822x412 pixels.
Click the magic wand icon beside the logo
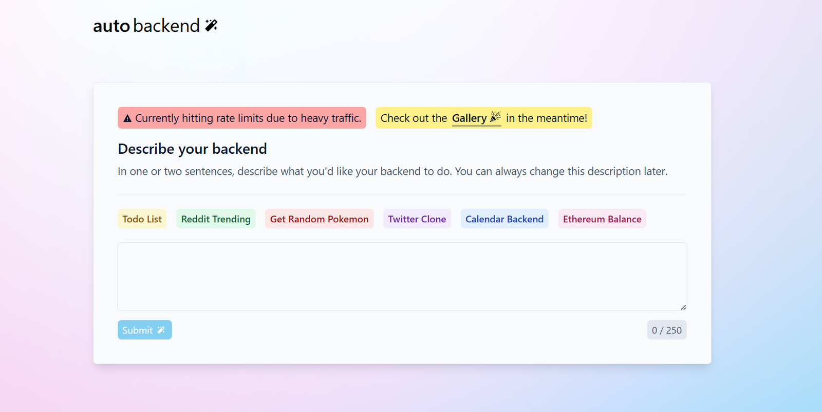(211, 25)
